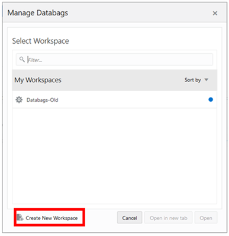Close the Manage Databags dialog
Image resolution: width=229 pixels, height=236 pixels.
(x=215, y=13)
